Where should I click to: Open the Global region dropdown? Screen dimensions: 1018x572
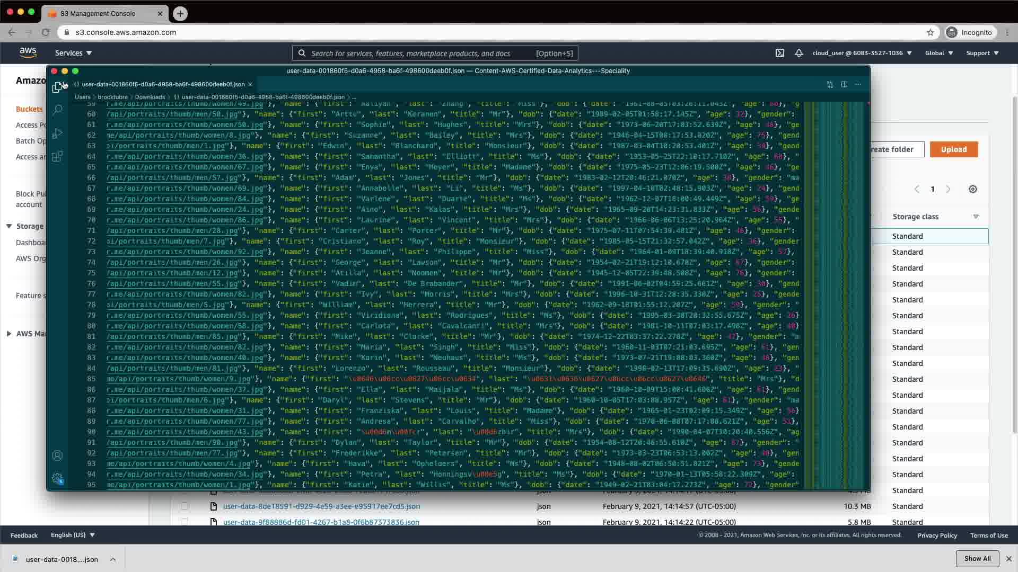click(939, 53)
